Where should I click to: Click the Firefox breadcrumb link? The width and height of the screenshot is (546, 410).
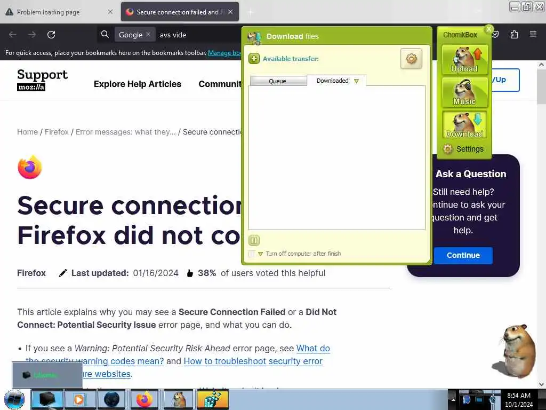57,132
